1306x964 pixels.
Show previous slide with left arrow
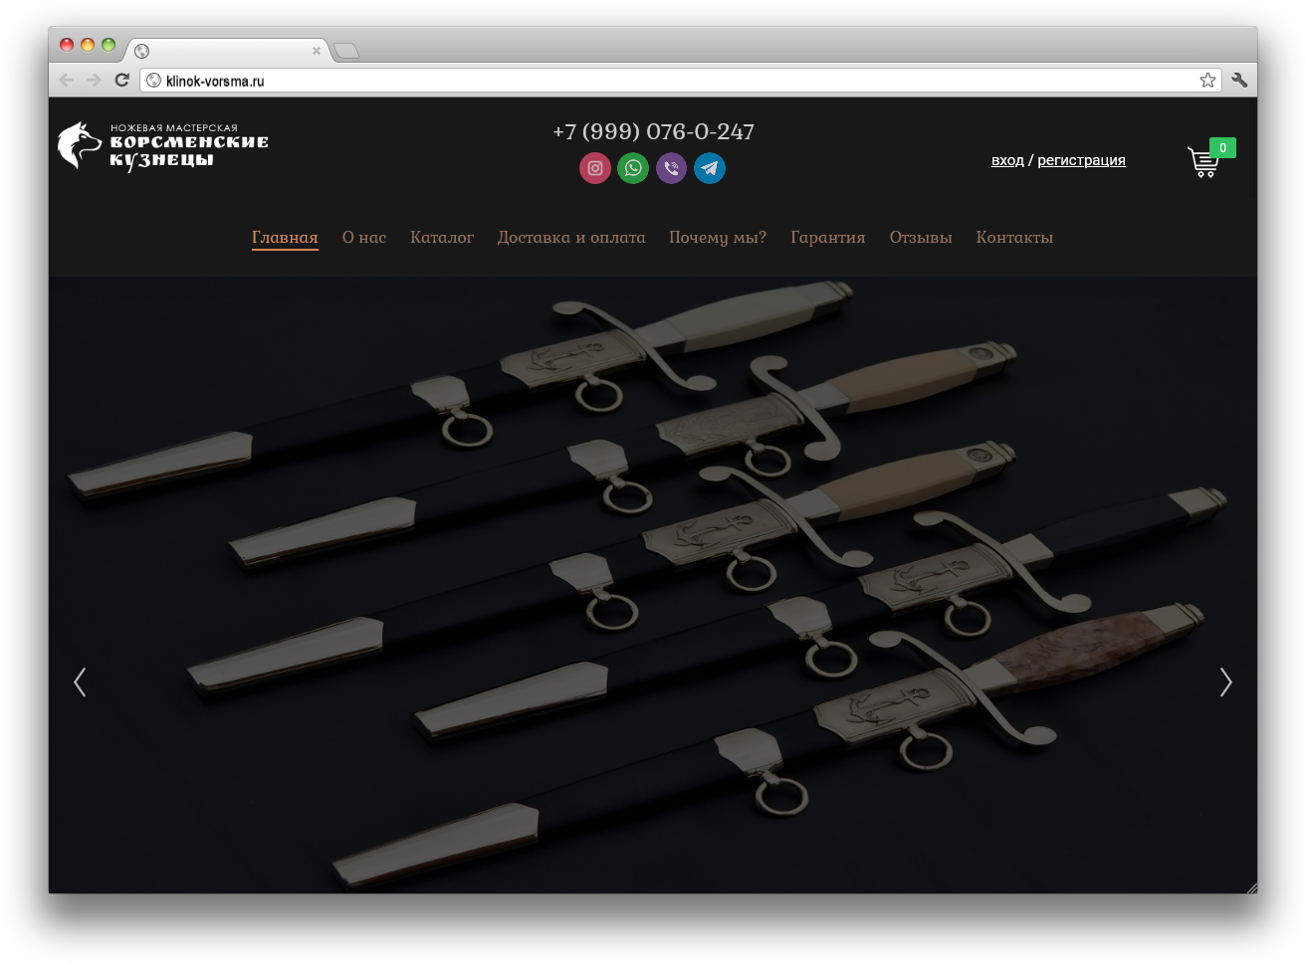80,682
